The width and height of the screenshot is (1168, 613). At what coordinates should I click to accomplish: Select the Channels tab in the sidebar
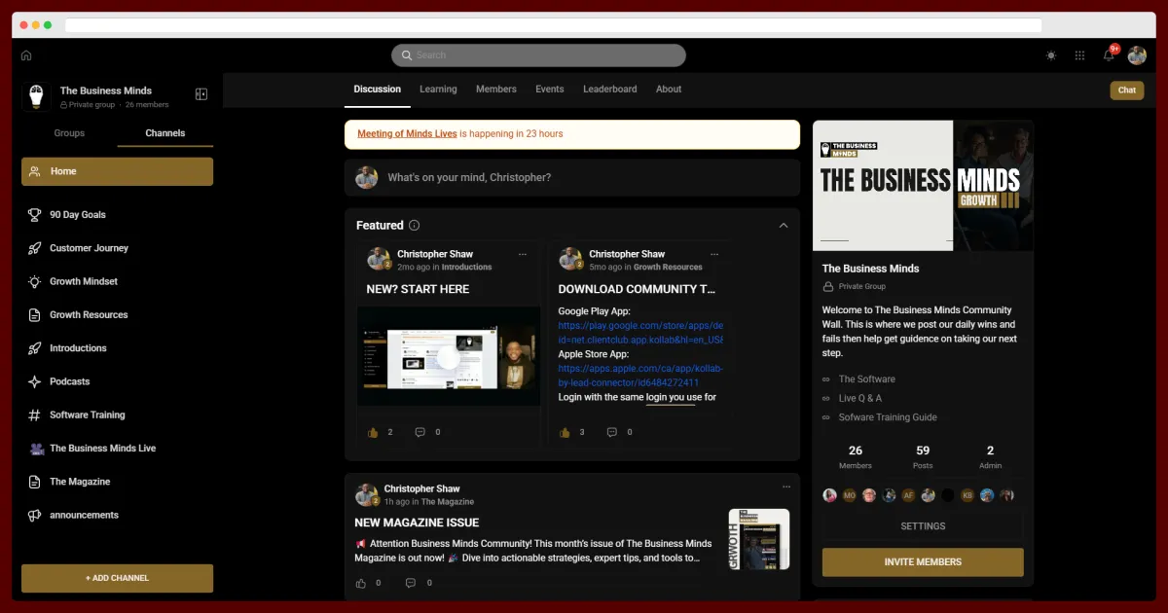tap(165, 133)
